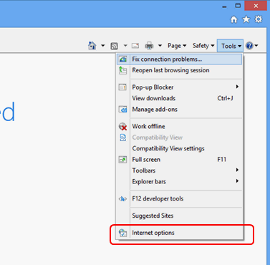Expand the Print dropdown arrow

click(160, 46)
